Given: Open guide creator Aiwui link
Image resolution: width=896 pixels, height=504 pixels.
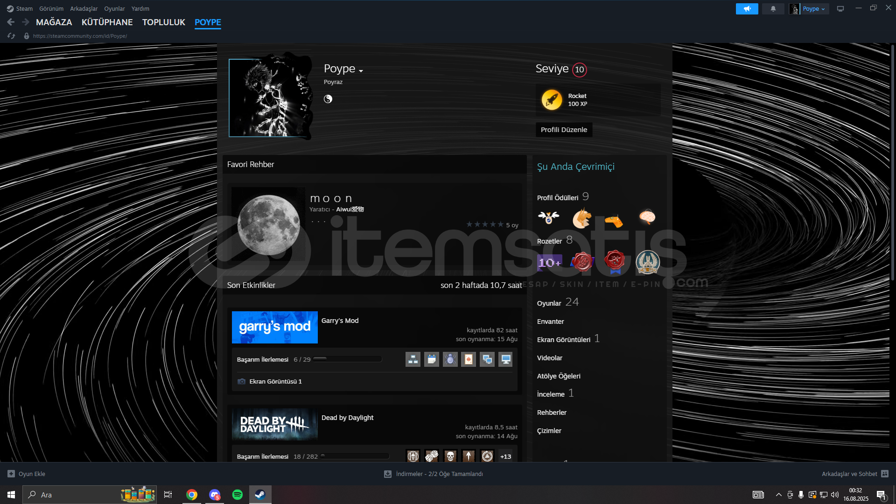Looking at the screenshot, I should [350, 209].
